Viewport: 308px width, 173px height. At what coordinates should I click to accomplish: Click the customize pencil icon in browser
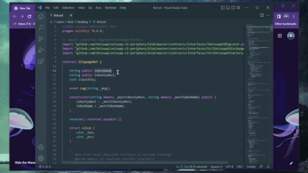[291, 163]
